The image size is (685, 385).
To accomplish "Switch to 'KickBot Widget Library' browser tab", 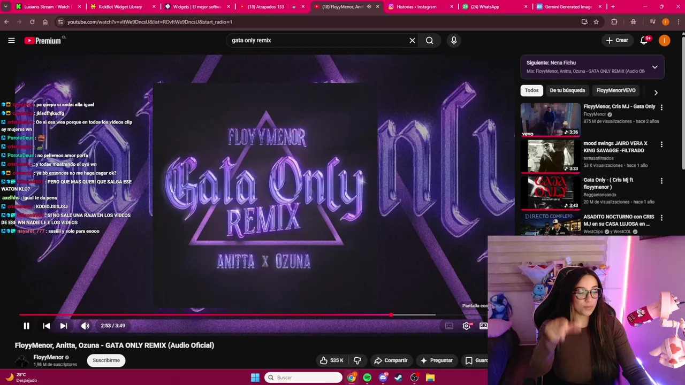I will point(121,6).
